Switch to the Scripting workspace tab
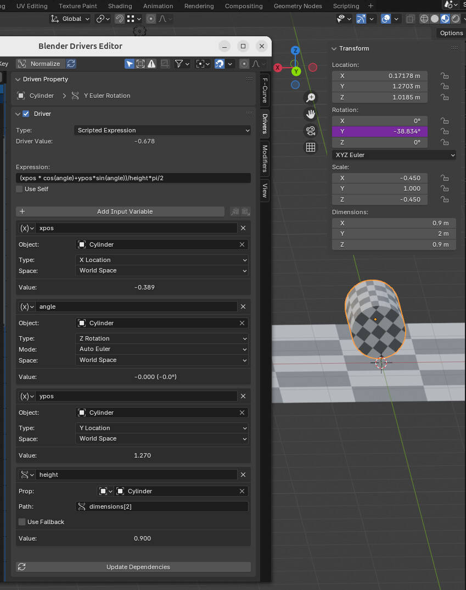The height and width of the screenshot is (590, 466). tap(346, 6)
